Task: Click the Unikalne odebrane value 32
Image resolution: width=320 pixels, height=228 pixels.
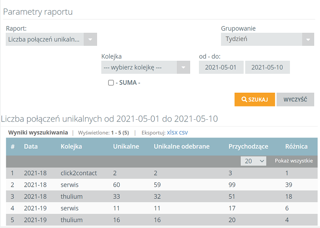Action: (157, 197)
